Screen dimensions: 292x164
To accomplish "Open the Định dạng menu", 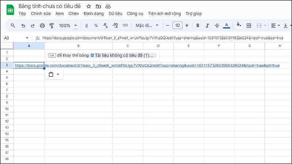I will [93, 13].
